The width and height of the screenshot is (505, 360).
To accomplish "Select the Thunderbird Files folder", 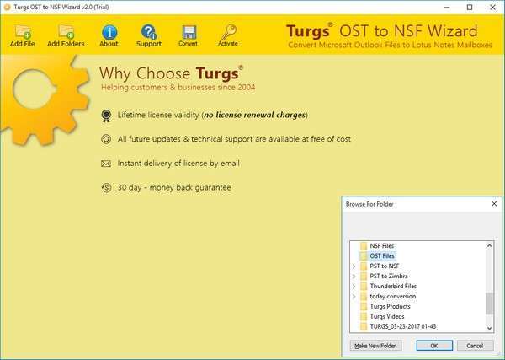I will tap(393, 286).
